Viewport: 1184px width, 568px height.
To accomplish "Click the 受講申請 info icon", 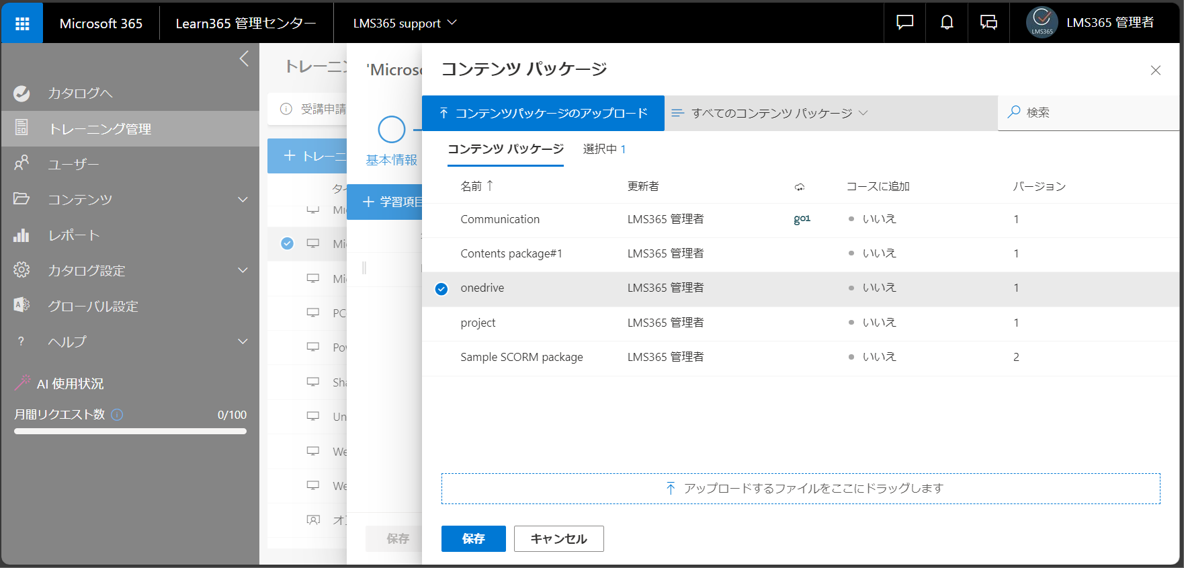I will (286, 109).
